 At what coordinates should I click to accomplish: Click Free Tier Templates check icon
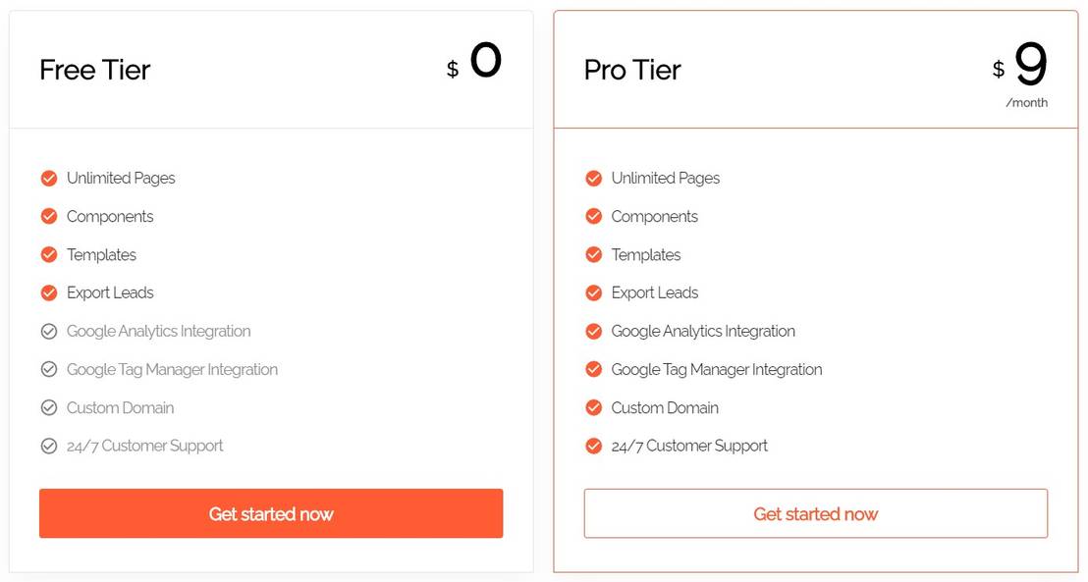click(49, 254)
